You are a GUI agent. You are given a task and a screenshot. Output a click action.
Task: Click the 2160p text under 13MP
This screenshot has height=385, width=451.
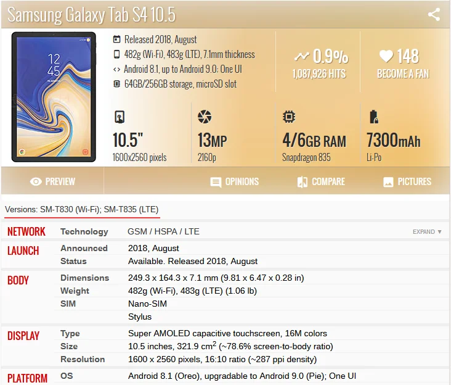pyautogui.click(x=207, y=157)
